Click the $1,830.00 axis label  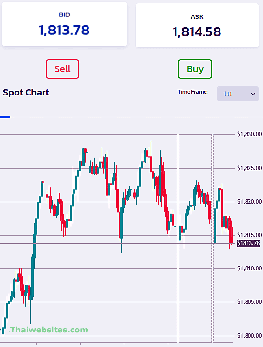pos(249,134)
